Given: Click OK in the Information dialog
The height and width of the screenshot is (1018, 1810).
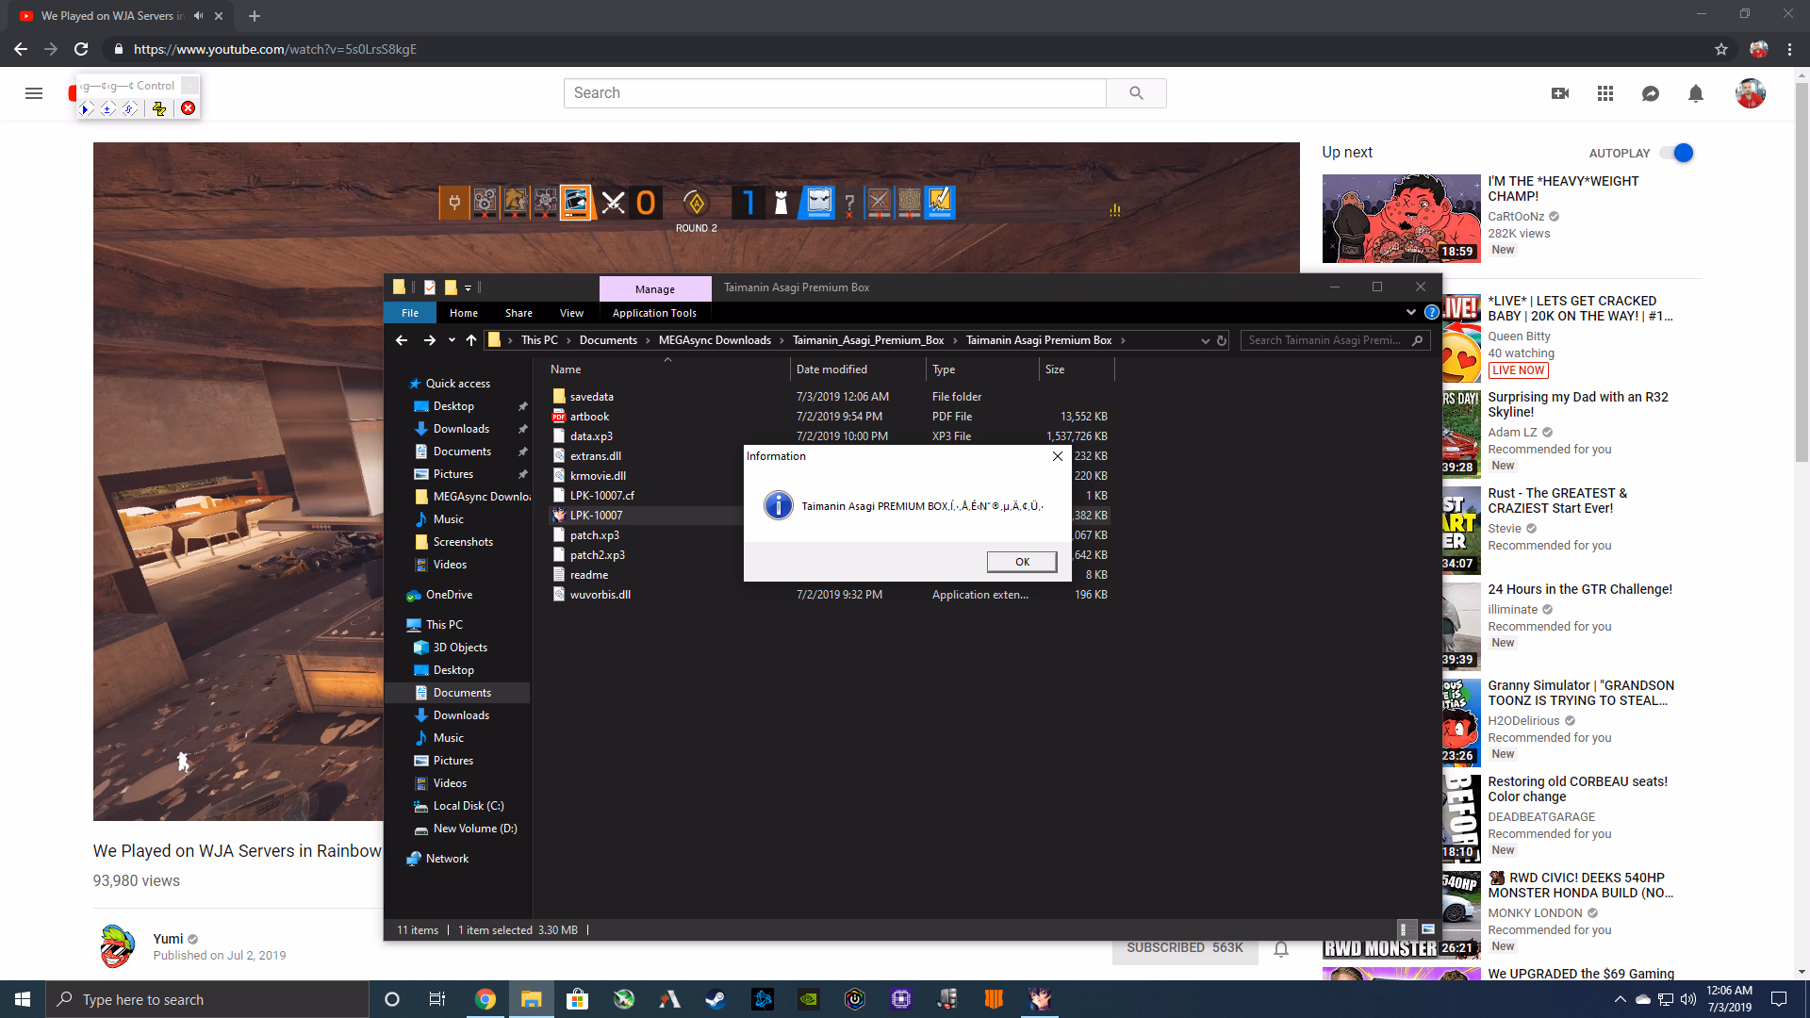Looking at the screenshot, I should [x=1022, y=562].
